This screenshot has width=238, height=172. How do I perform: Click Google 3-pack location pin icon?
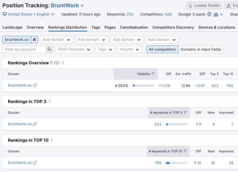click(x=209, y=14)
